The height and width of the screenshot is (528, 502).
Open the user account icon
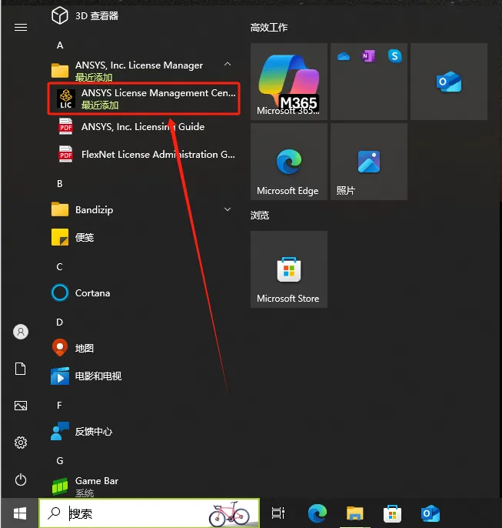(x=21, y=332)
